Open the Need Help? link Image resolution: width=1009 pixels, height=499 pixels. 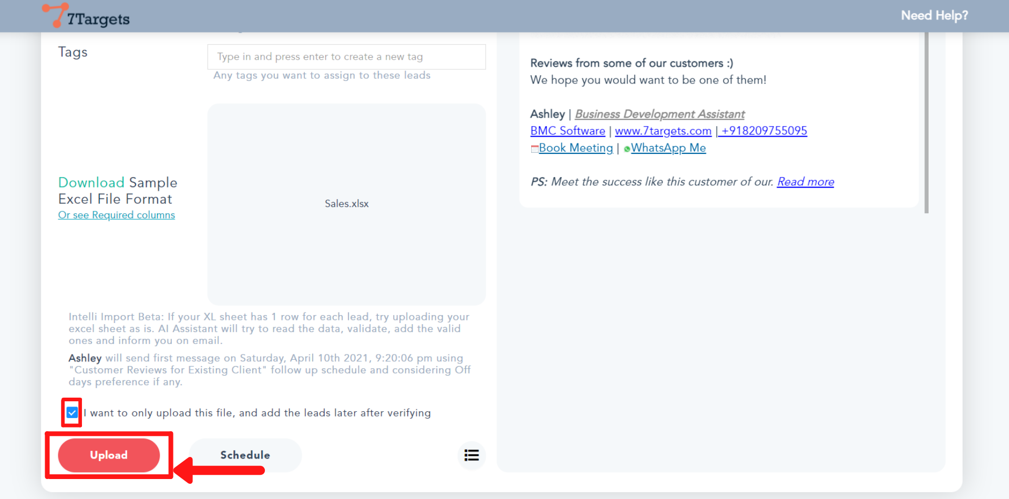coord(934,16)
